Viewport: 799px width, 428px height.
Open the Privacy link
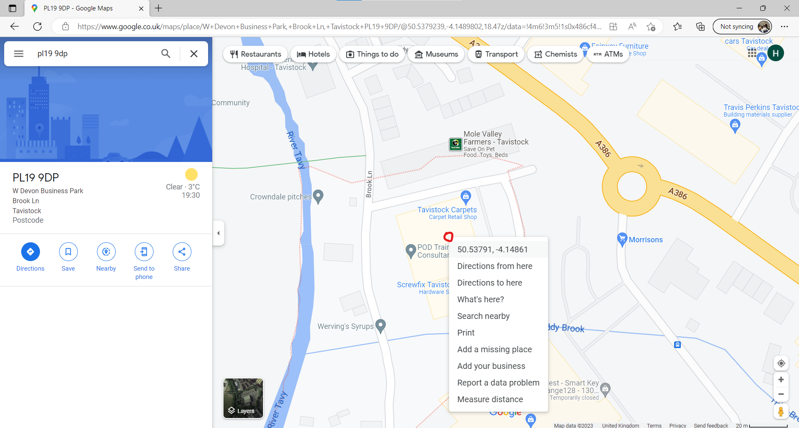click(x=677, y=425)
